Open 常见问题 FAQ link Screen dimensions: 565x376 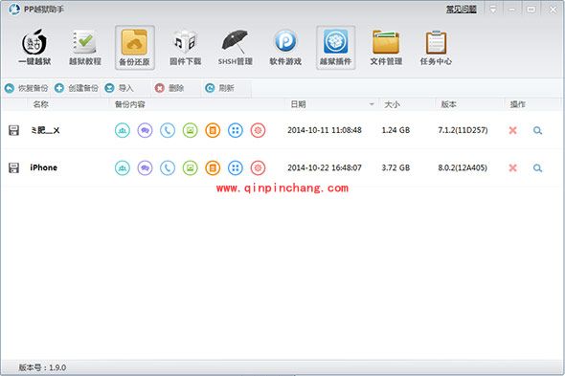tap(462, 10)
